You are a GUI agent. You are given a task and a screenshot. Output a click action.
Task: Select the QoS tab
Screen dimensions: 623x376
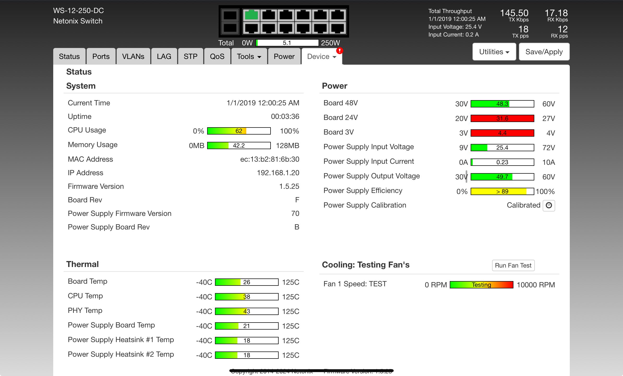click(217, 57)
